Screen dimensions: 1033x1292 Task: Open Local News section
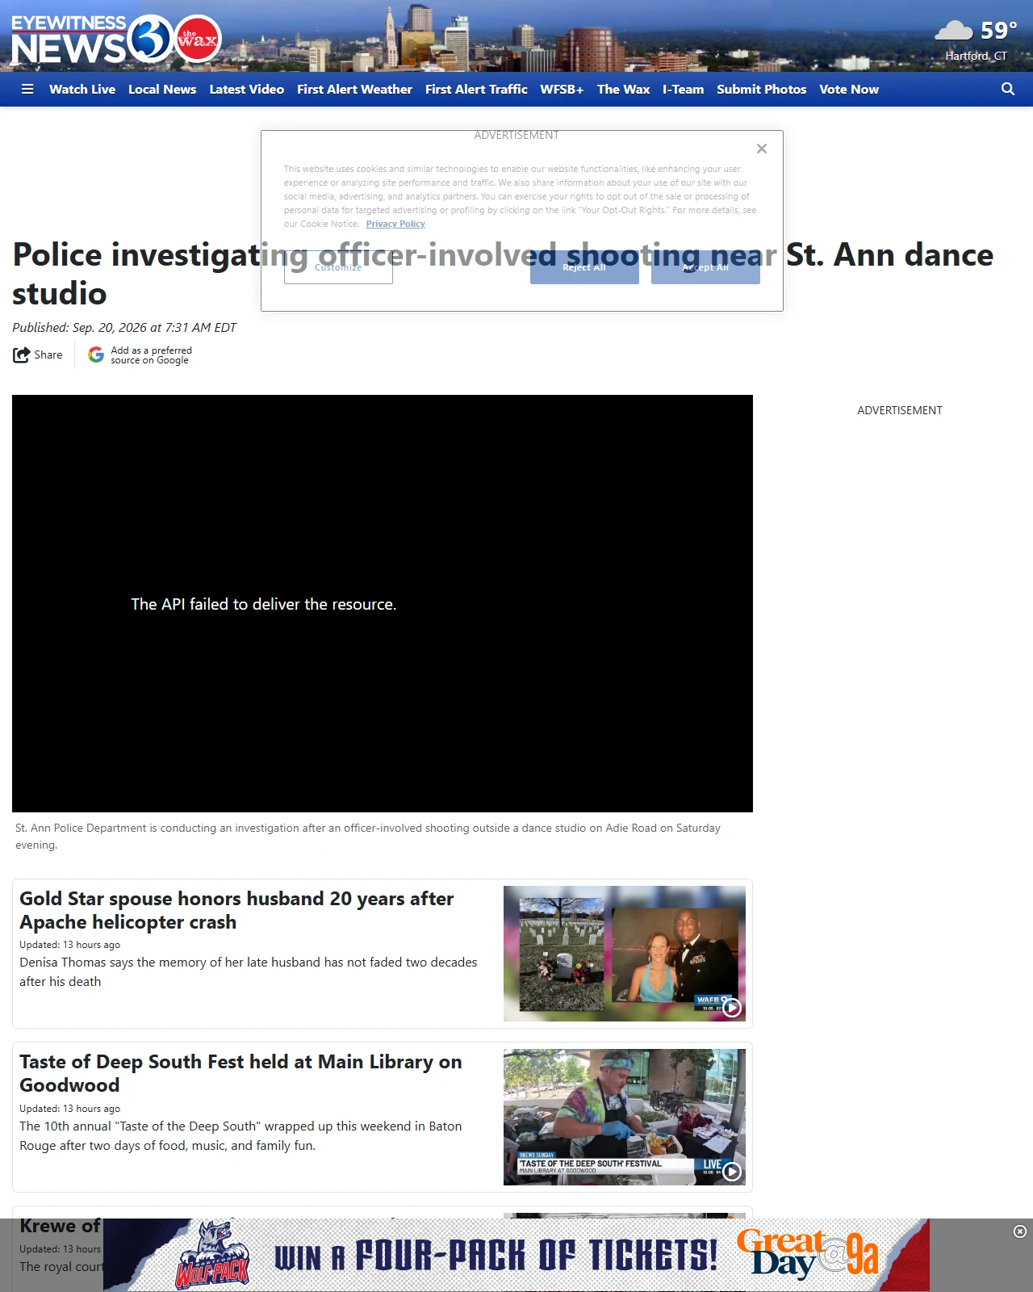[162, 90]
